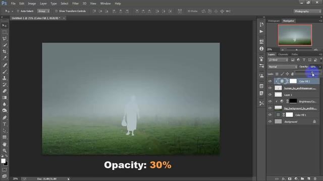
Task: Open the Filter menu
Action: click(75, 4)
